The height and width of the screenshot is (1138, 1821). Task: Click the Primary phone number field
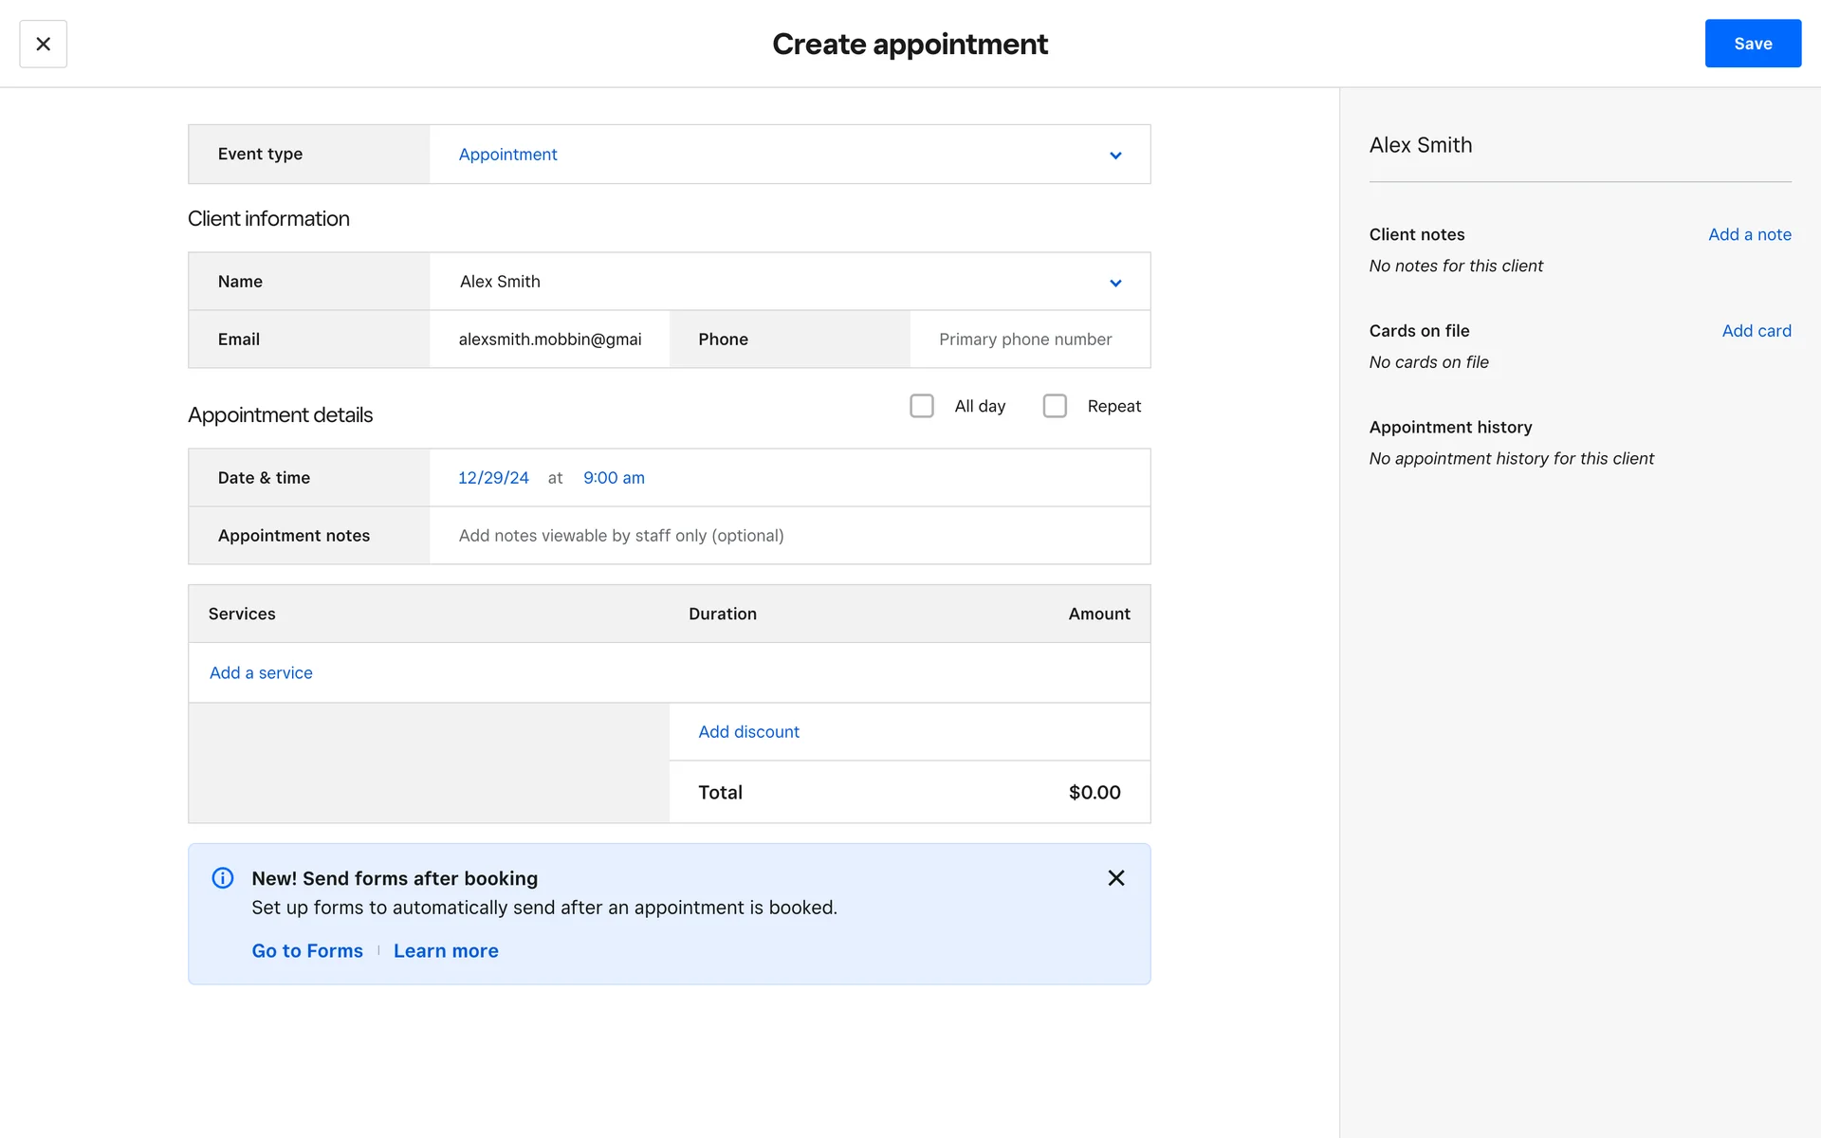(1029, 340)
